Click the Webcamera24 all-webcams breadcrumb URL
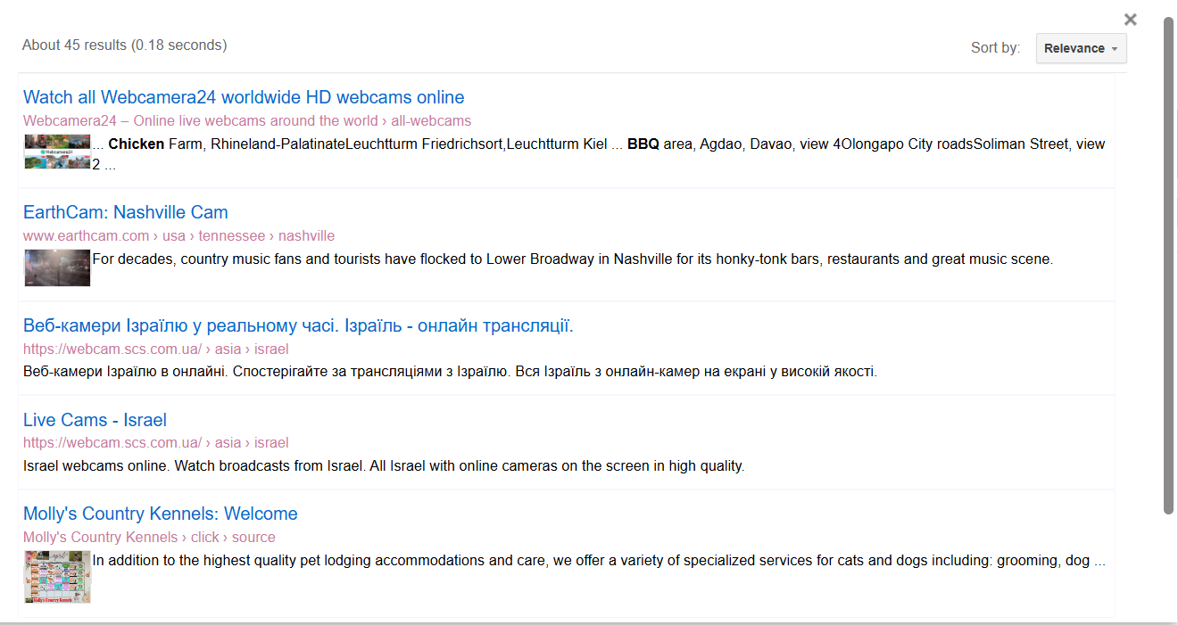 (x=247, y=121)
